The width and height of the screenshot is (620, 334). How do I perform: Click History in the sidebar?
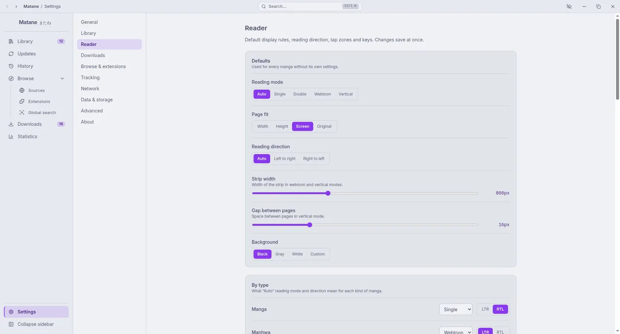(36, 66)
